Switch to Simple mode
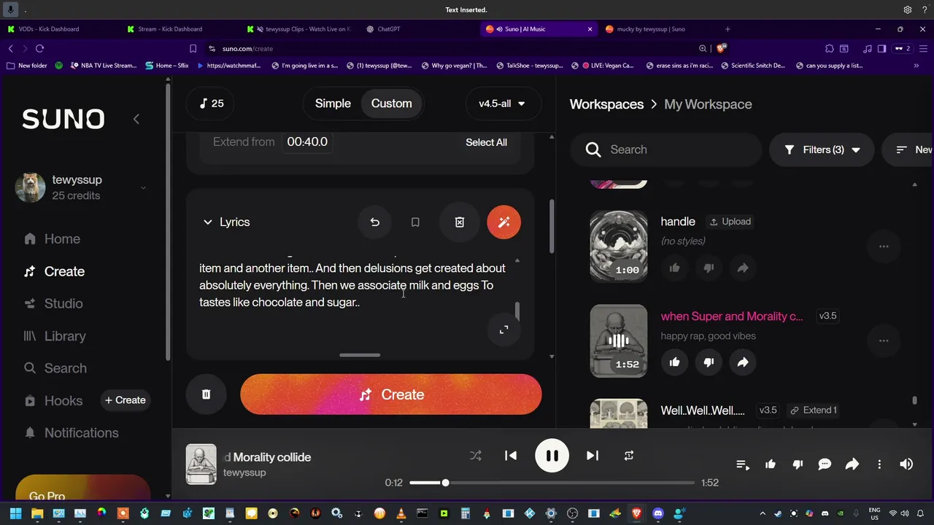This screenshot has width=934, height=525. click(x=333, y=104)
